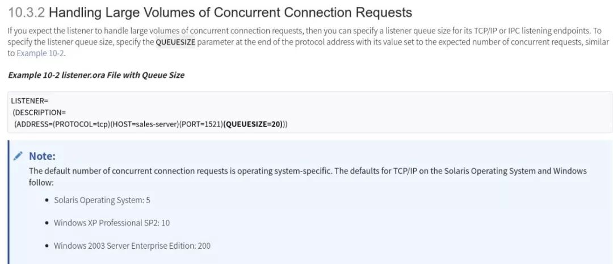The height and width of the screenshot is (264, 613).
Task: Click the Solaris Operating System: 5 item
Action: (x=102, y=200)
